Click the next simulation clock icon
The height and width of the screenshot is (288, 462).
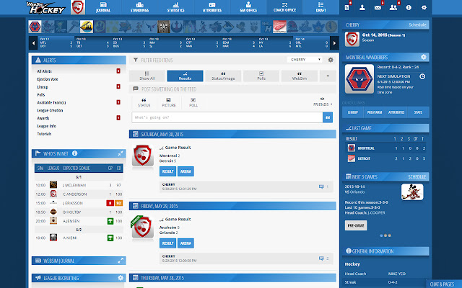[422, 76]
